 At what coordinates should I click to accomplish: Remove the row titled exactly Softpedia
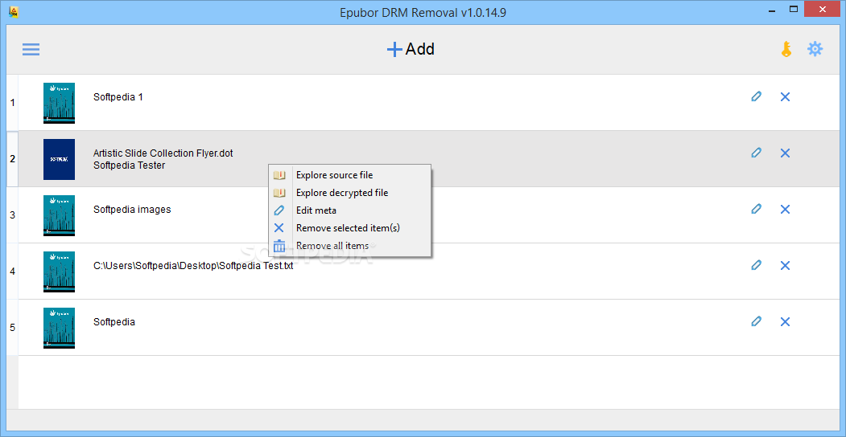(x=785, y=322)
